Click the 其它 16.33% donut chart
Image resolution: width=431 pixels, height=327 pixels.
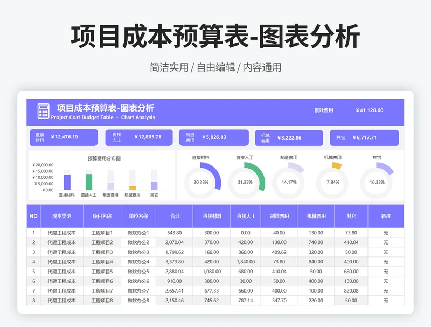tap(377, 180)
